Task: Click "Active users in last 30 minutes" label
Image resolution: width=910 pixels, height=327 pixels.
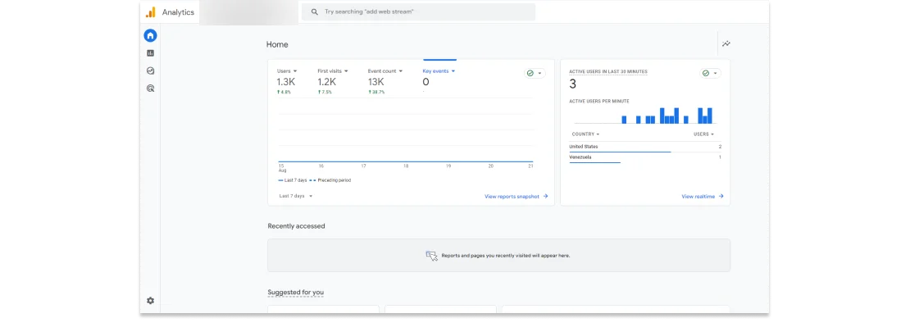Action: click(608, 71)
